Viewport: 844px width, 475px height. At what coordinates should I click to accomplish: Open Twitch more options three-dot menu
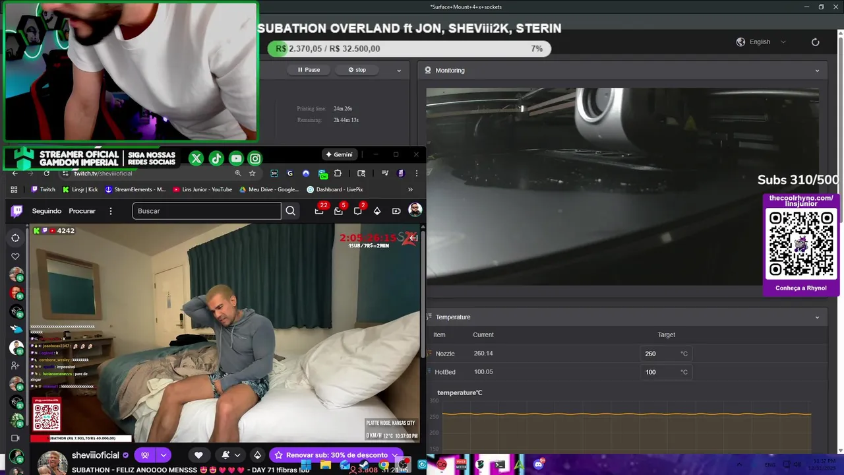click(111, 211)
